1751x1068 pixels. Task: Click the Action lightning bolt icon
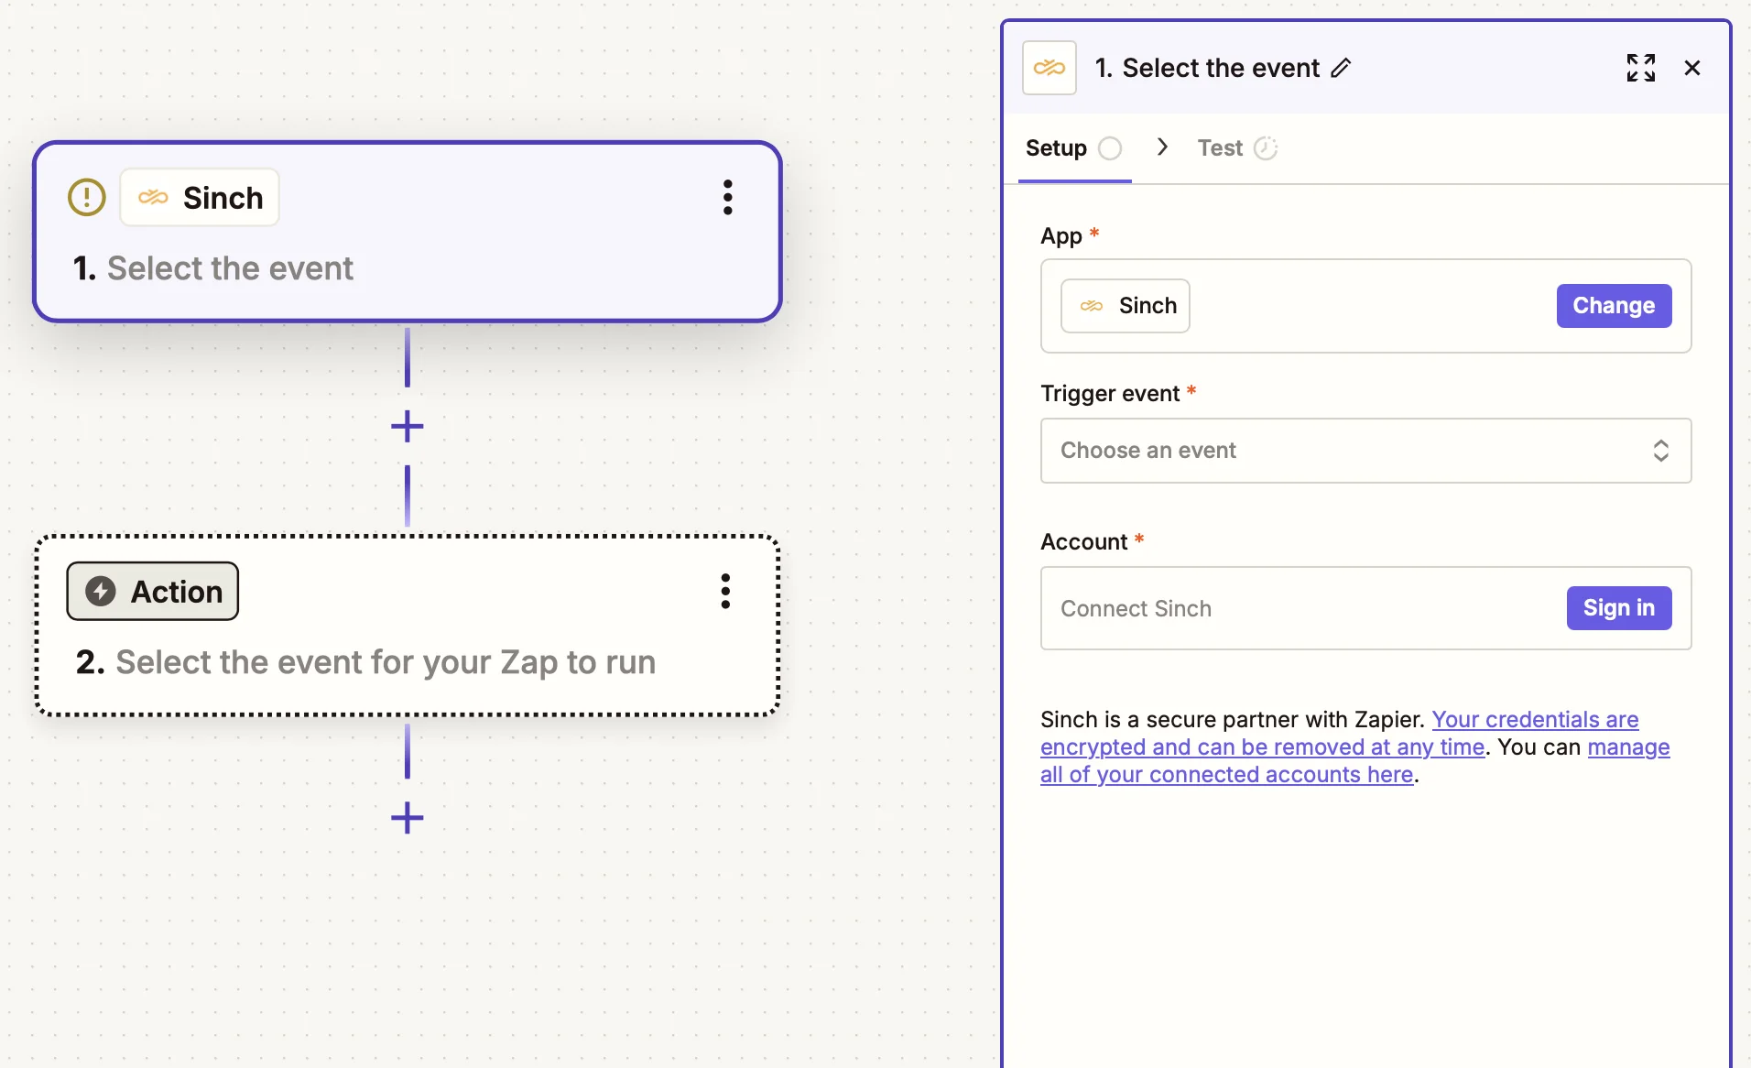[101, 592]
